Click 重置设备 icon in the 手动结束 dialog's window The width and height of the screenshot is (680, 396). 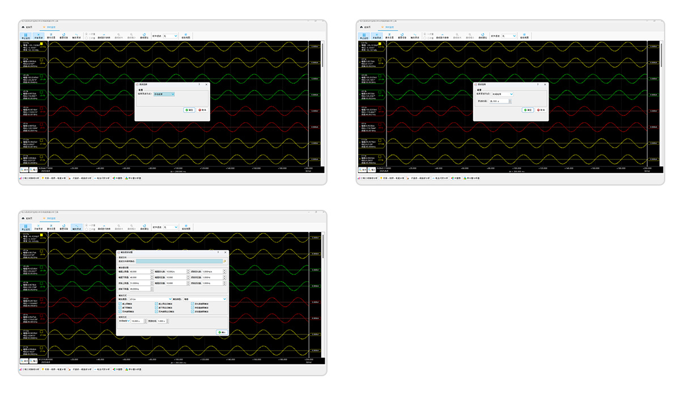(63, 35)
